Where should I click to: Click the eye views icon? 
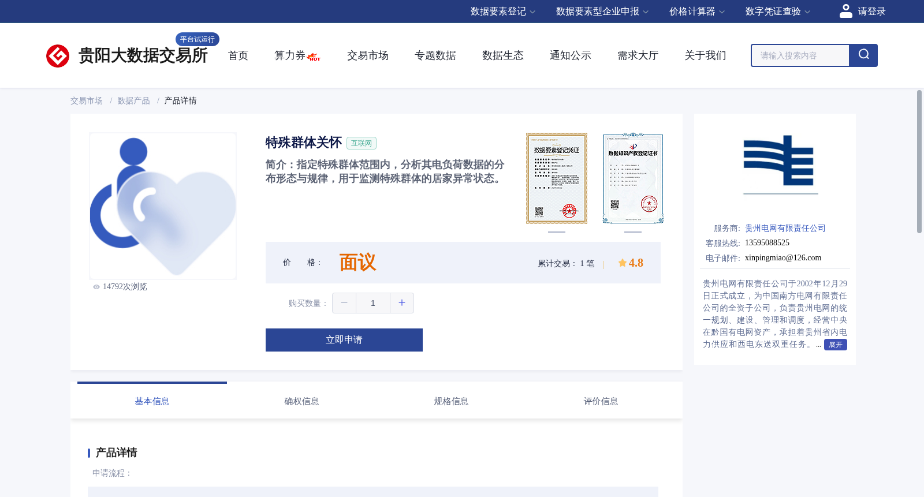pyautogui.click(x=96, y=287)
